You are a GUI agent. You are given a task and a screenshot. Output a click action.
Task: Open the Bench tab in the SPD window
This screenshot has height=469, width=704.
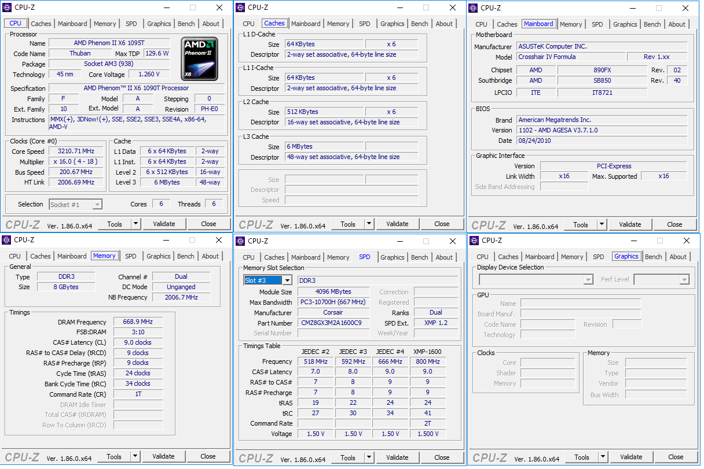point(420,257)
